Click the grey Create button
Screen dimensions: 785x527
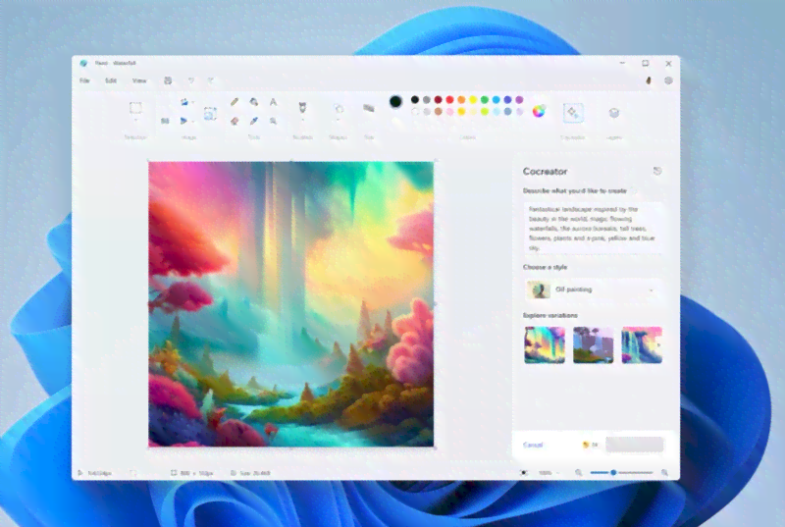(x=635, y=444)
